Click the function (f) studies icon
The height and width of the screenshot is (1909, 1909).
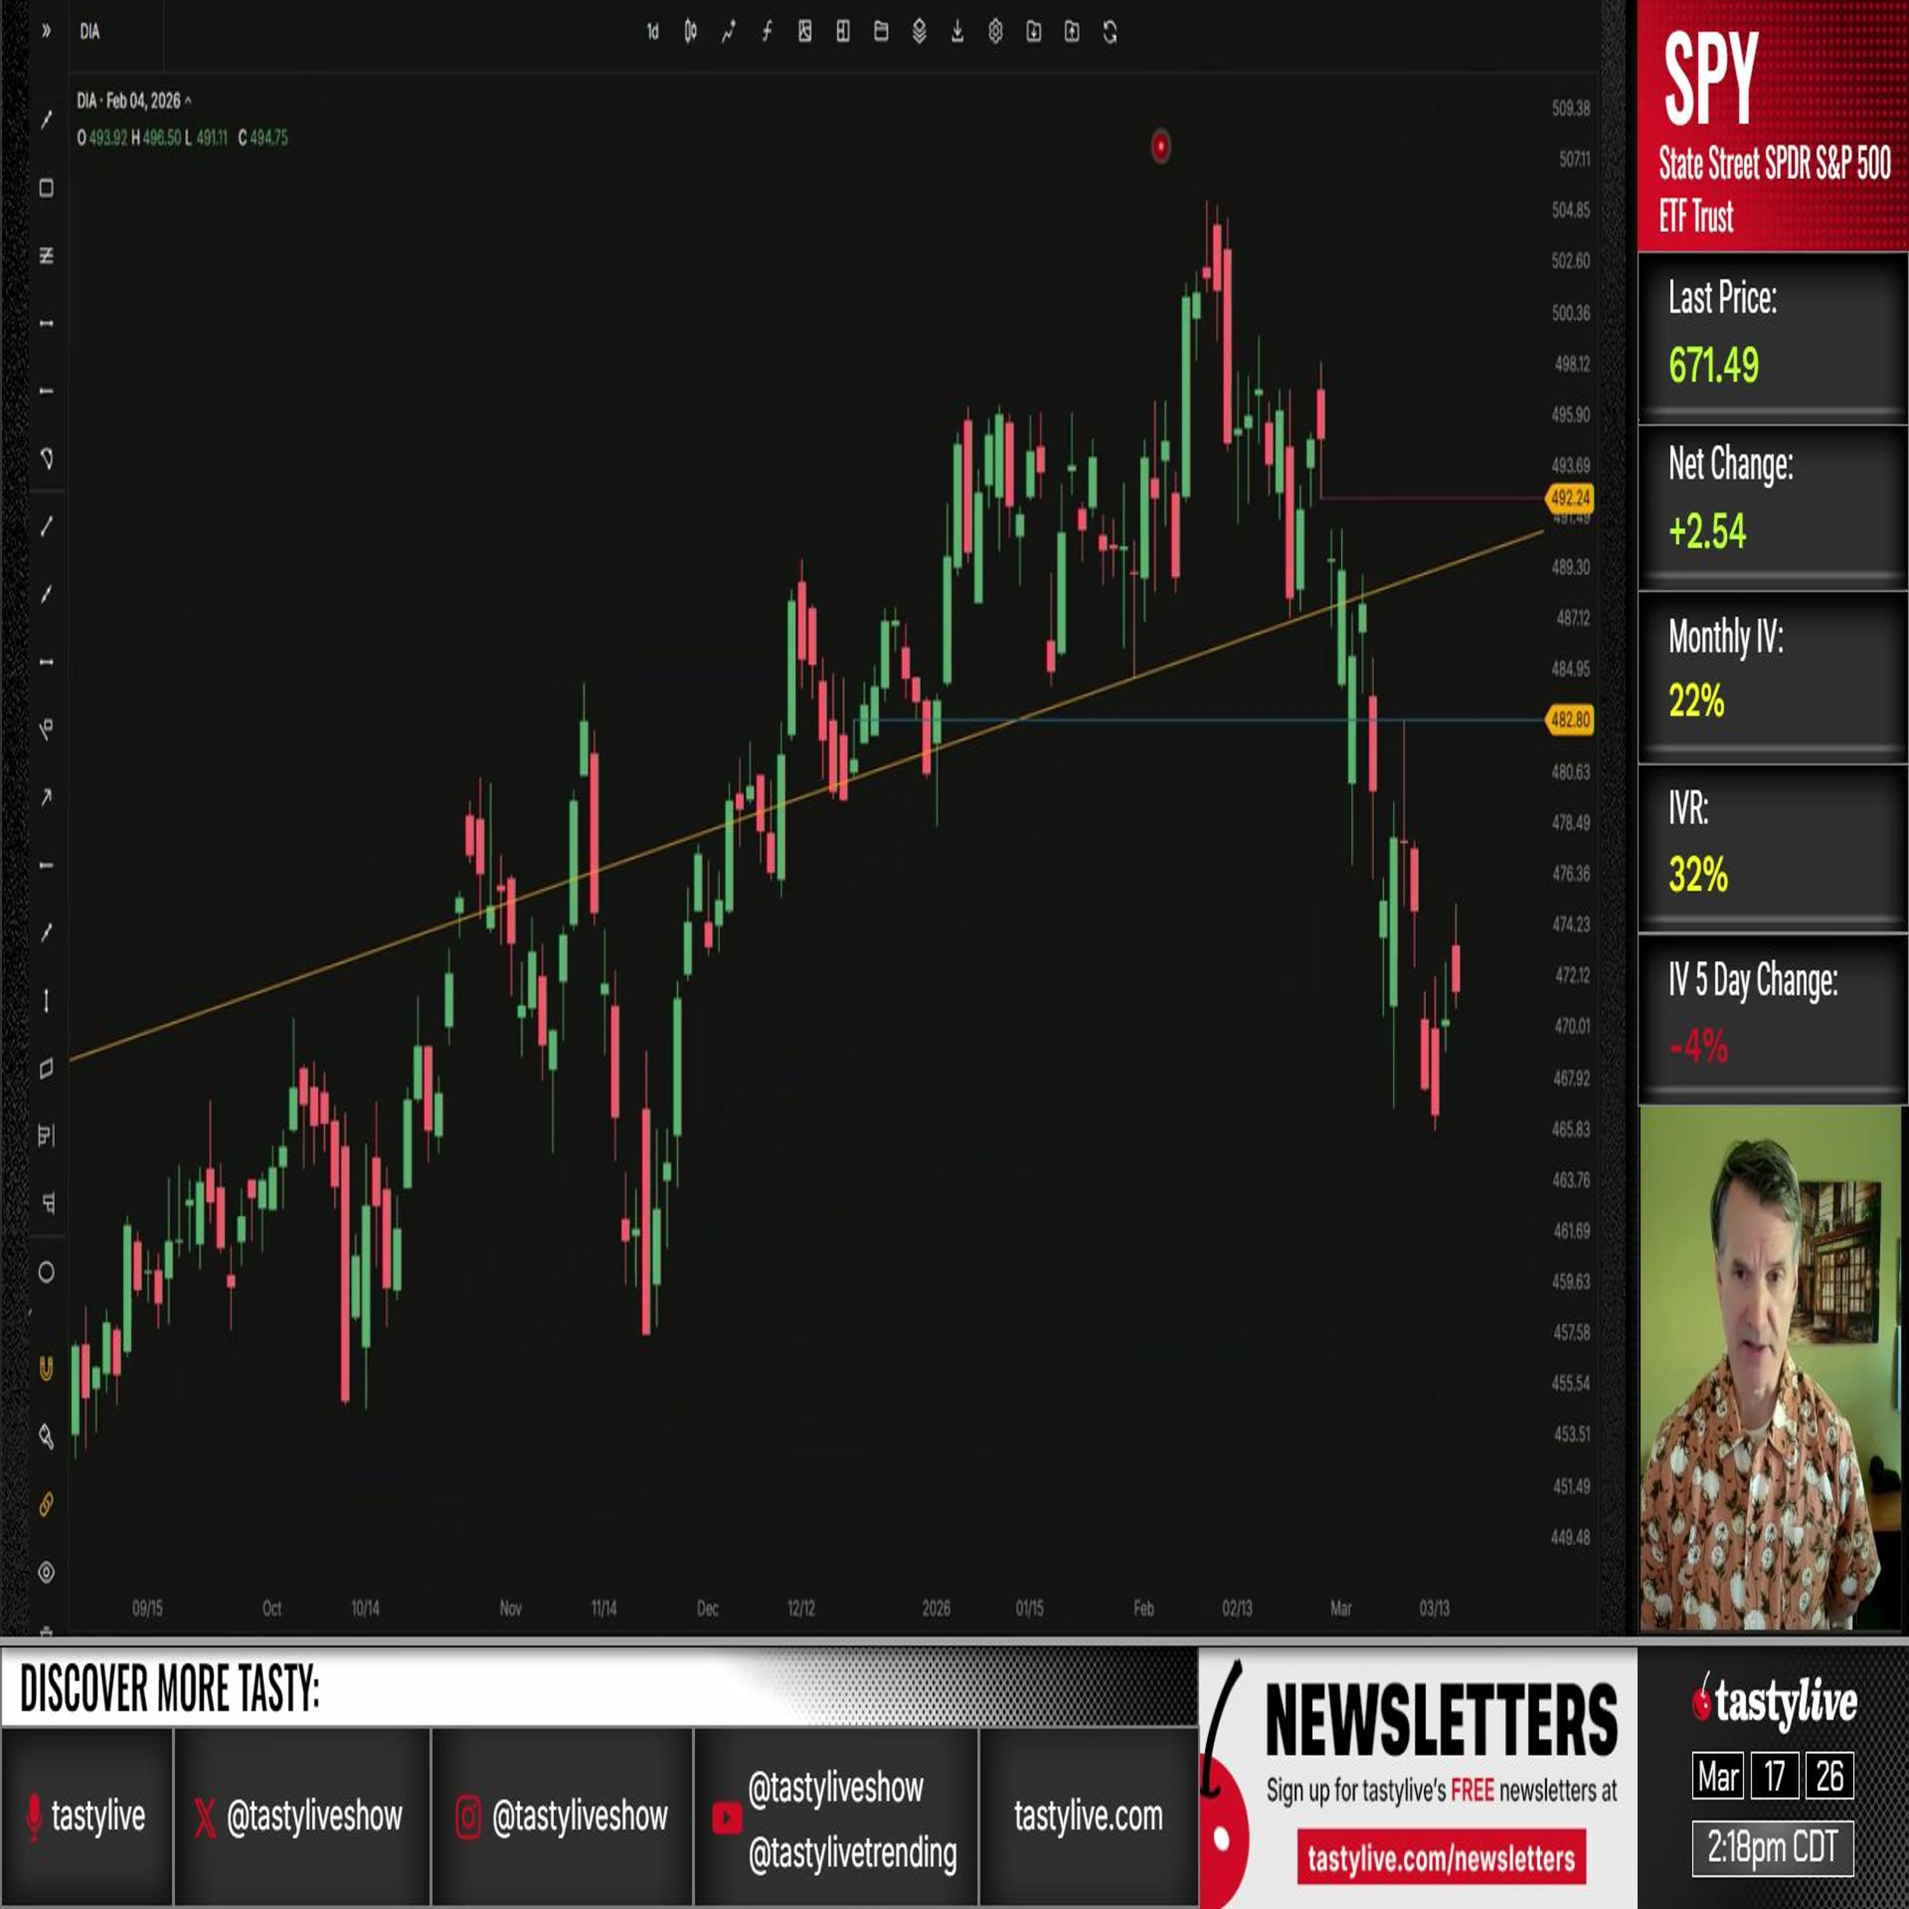pos(767,32)
